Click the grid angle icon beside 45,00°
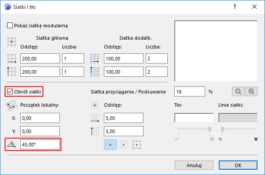Viewport: 265px width, 175px height. (11, 145)
